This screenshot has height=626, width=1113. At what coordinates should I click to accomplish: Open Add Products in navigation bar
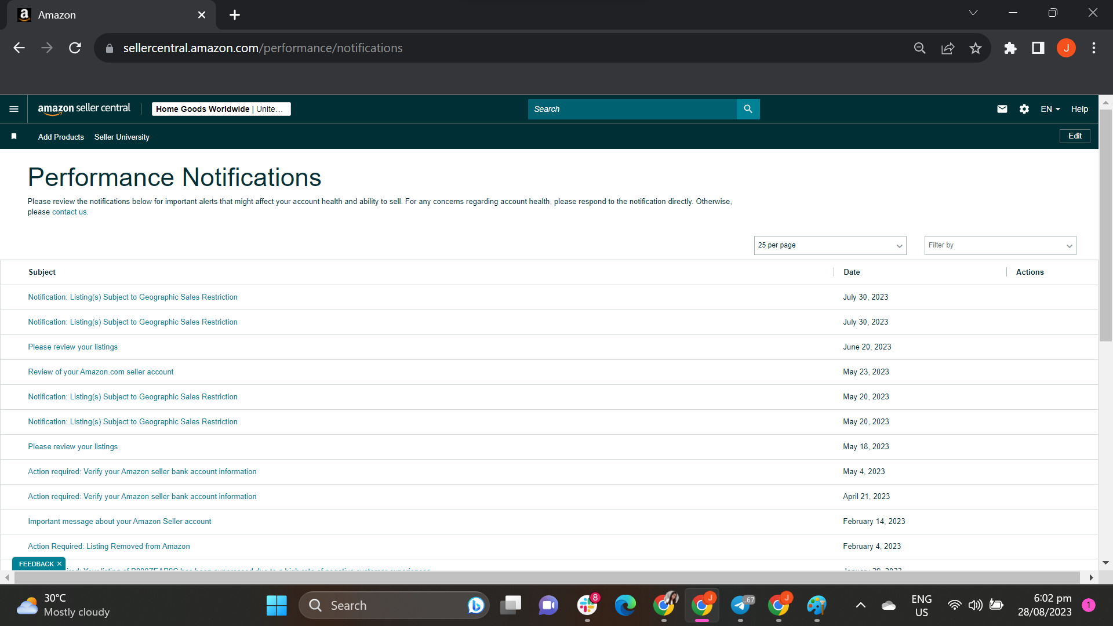[x=61, y=137]
